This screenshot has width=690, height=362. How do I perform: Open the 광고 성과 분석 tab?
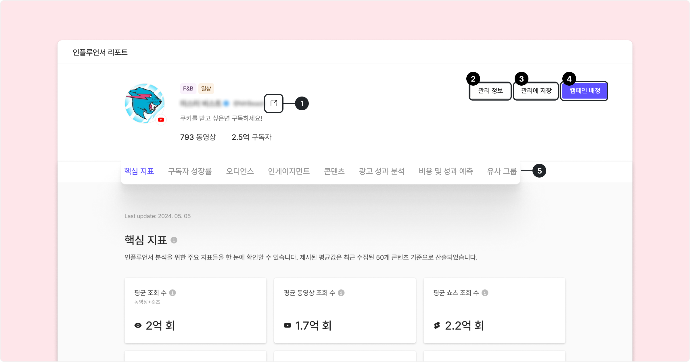click(x=382, y=171)
